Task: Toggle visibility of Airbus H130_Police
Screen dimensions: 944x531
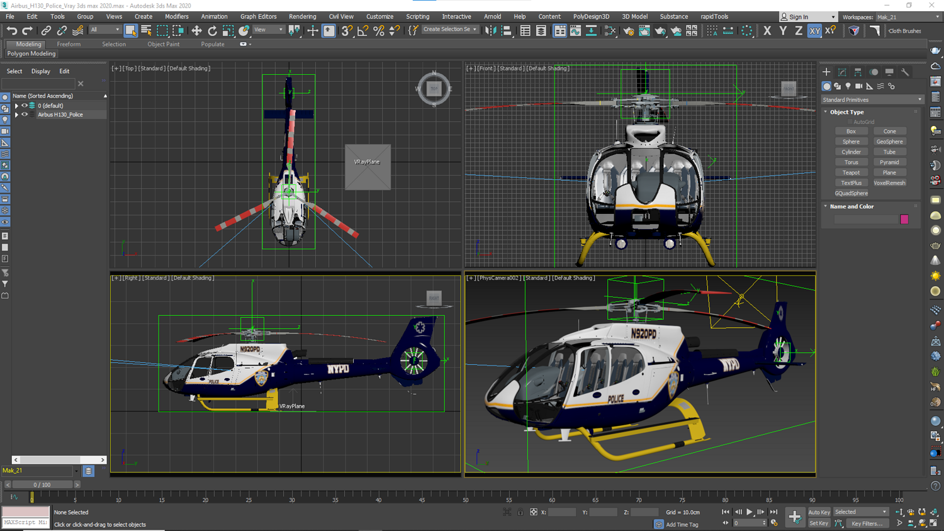Action: [25, 115]
